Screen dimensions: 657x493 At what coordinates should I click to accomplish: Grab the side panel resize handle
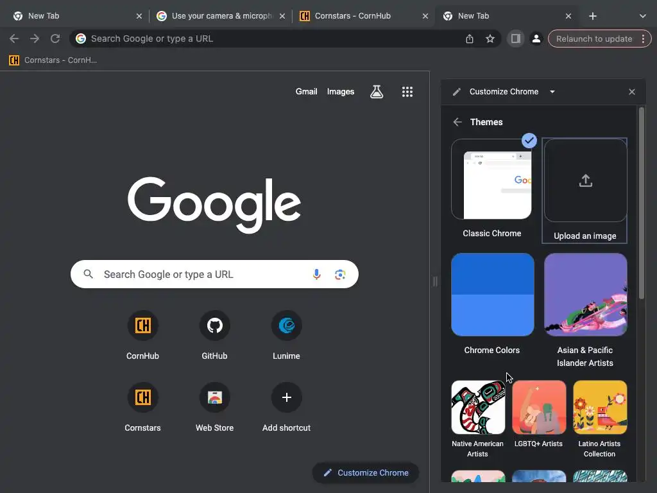pyautogui.click(x=435, y=281)
